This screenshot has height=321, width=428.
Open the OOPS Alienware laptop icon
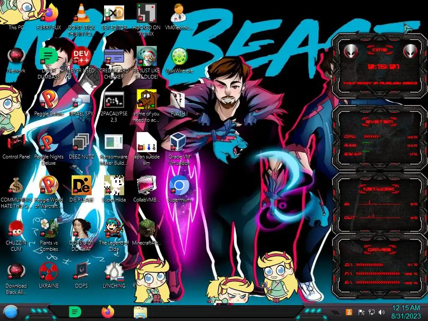[x=82, y=276]
